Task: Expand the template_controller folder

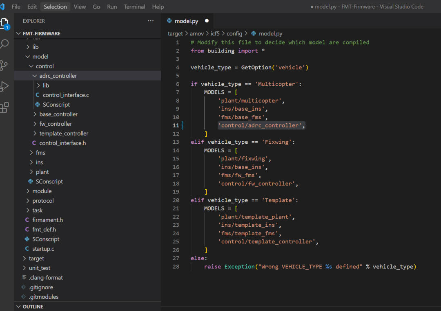Action: [63, 134]
